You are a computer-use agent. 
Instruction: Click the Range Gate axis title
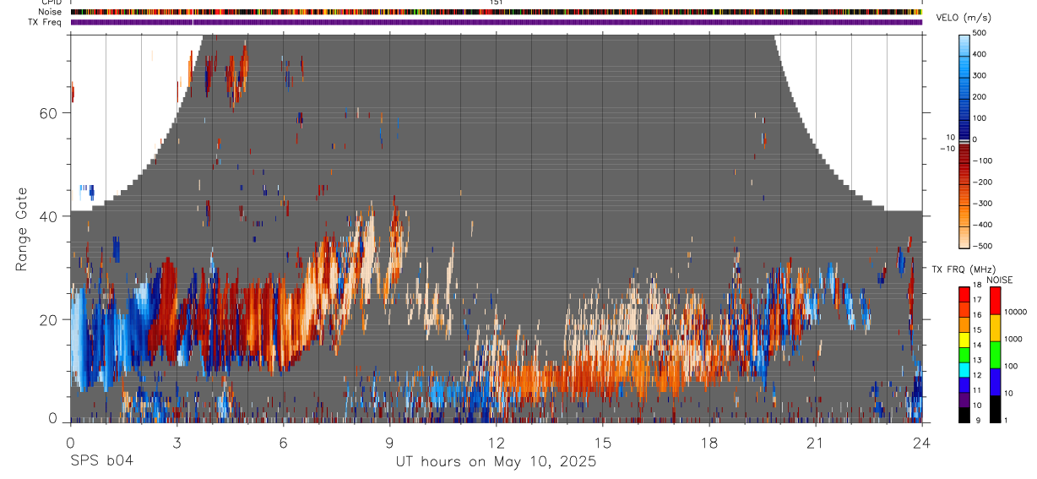coord(24,231)
